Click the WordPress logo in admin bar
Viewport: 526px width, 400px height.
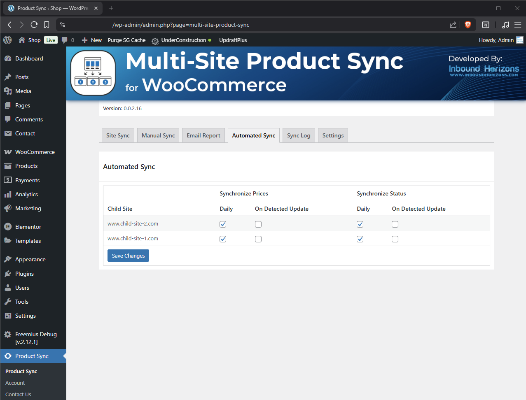7,40
